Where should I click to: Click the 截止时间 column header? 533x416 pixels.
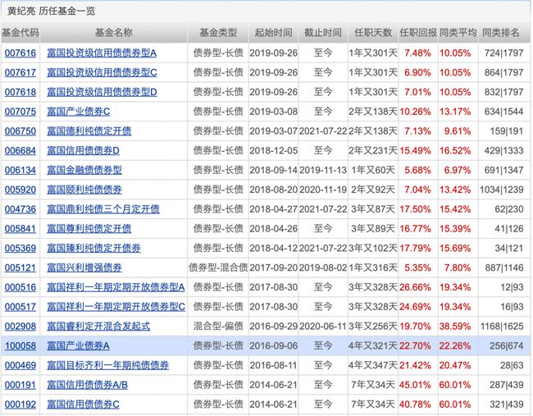point(323,33)
